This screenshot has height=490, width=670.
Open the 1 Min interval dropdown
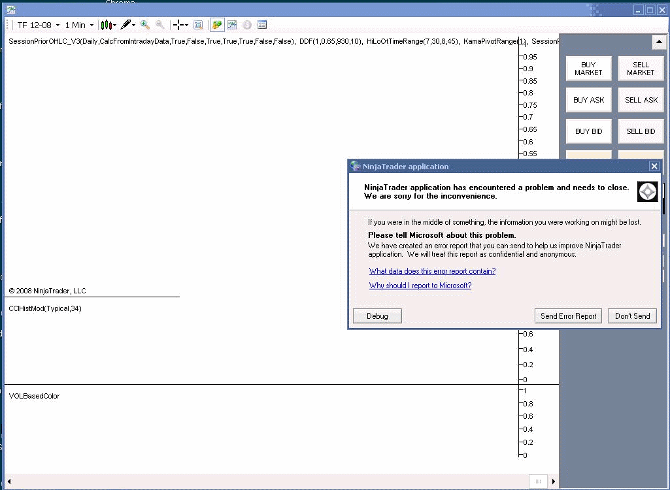point(79,25)
